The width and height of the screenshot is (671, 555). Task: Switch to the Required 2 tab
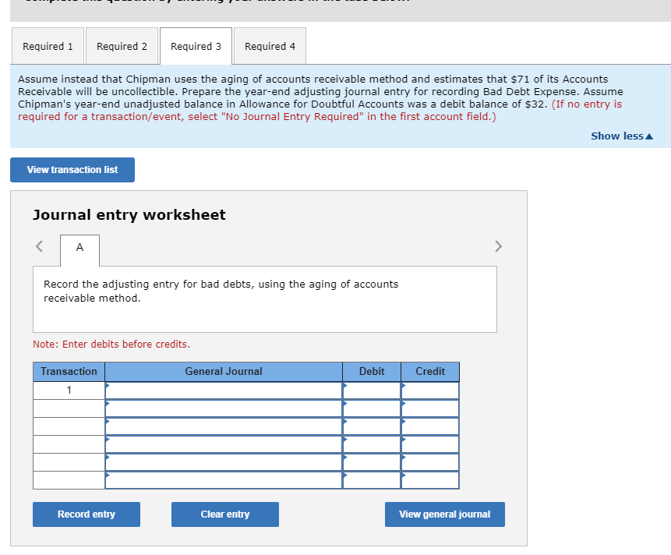pyautogui.click(x=122, y=45)
